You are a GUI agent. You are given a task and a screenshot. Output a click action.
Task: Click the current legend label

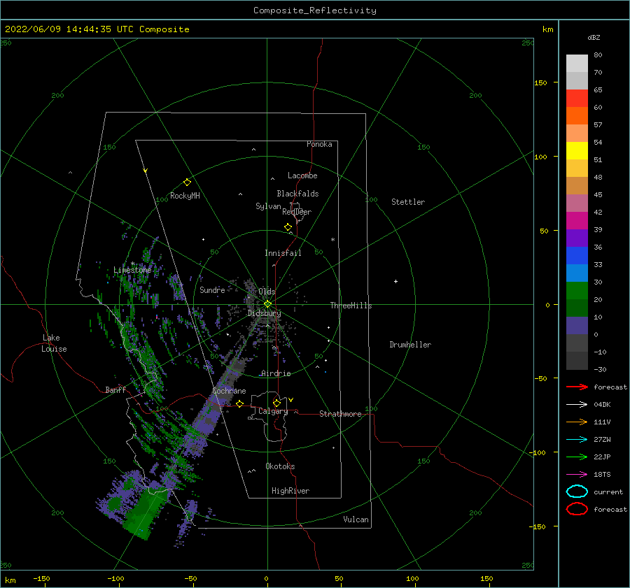click(608, 492)
